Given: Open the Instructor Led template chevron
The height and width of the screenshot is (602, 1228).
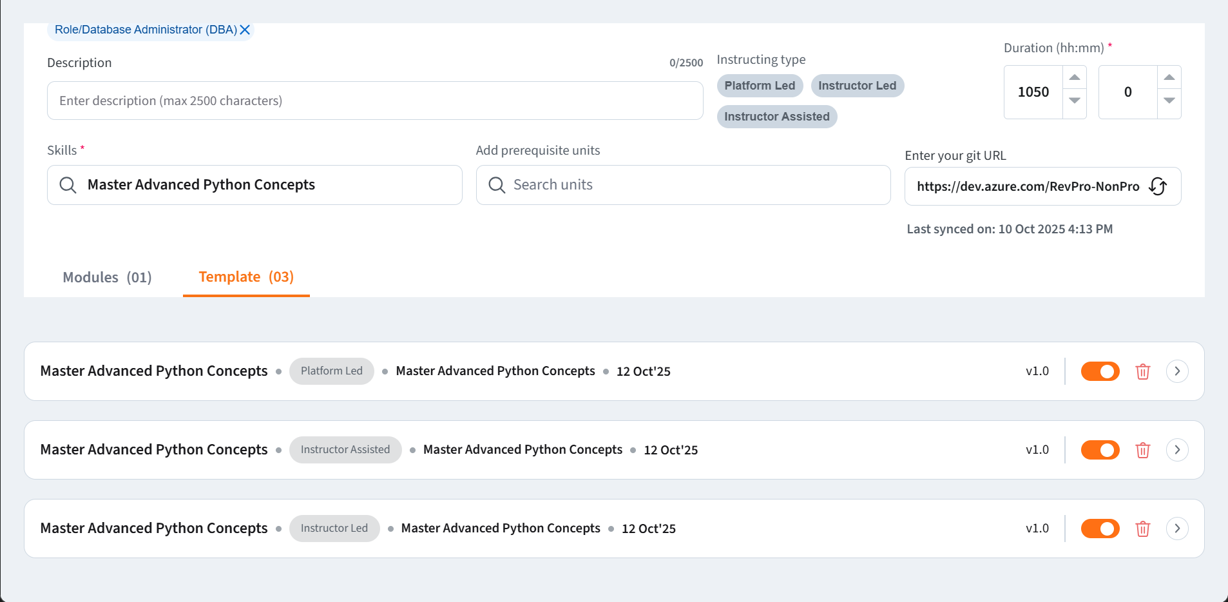Looking at the screenshot, I should 1176,529.
